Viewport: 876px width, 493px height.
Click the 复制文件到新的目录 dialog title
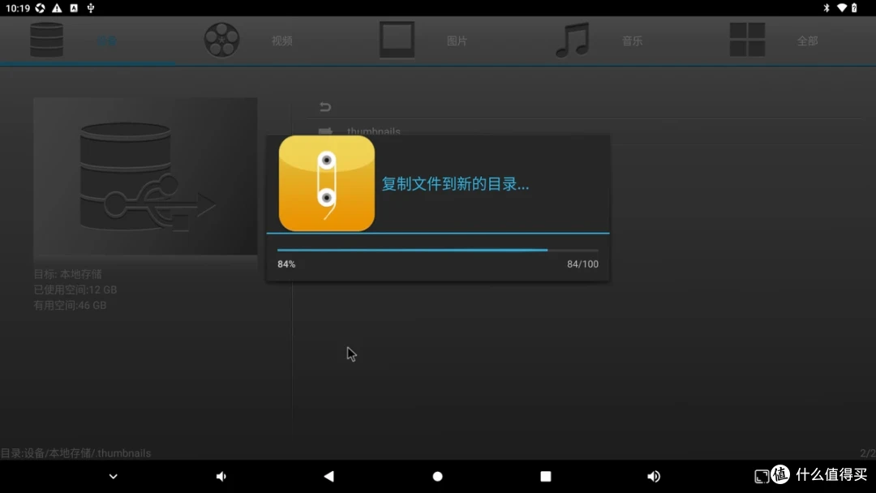click(455, 184)
